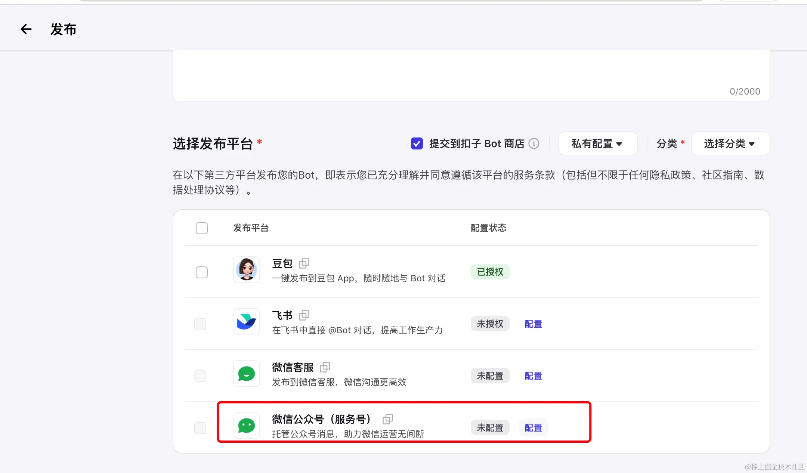Check the 飞书 platform checkbox
Viewport: 807px width, 473px height.
tap(200, 324)
